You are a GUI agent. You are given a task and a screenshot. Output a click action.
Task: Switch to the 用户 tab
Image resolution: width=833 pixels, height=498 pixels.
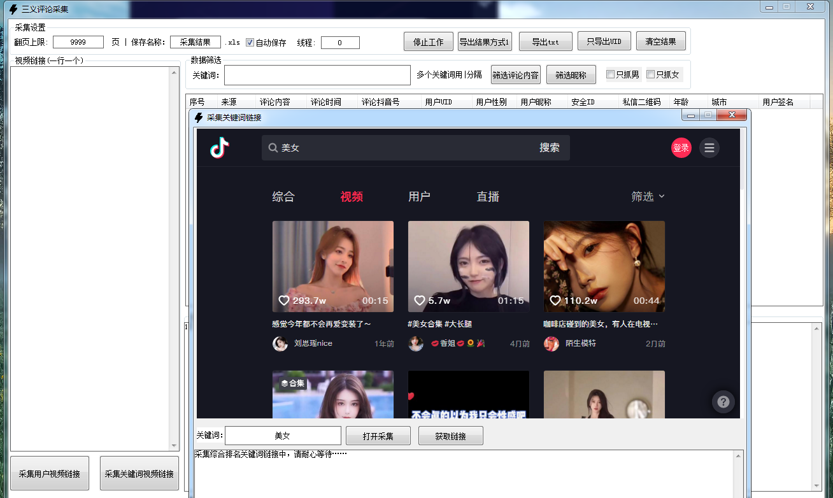point(419,196)
